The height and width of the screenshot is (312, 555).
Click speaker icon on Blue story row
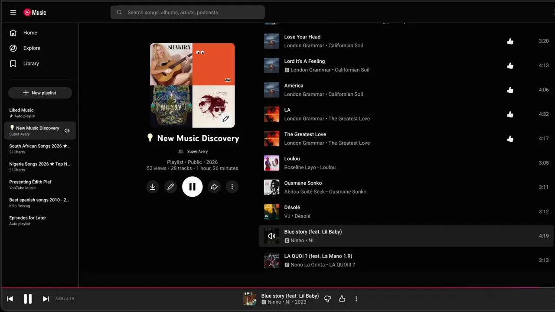point(271,236)
